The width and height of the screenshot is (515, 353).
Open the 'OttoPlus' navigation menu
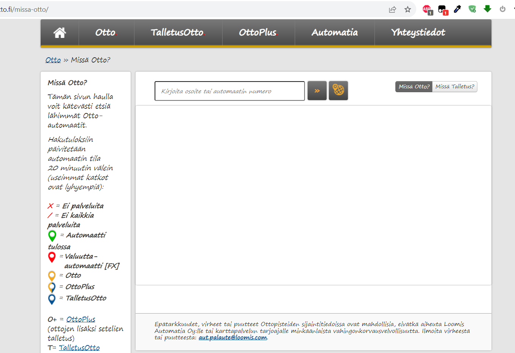[x=258, y=33]
